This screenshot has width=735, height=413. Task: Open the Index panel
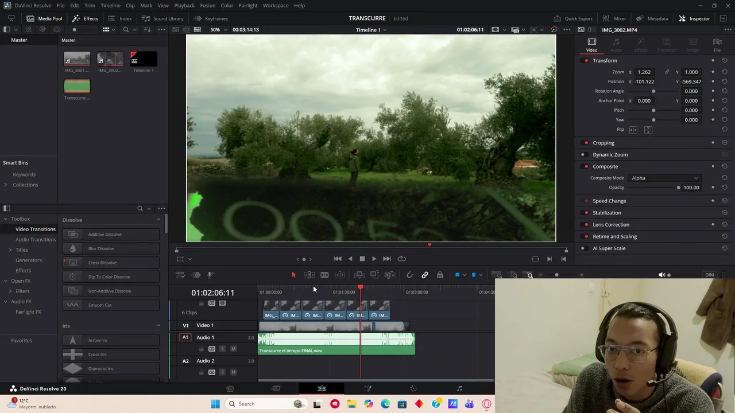click(x=120, y=18)
